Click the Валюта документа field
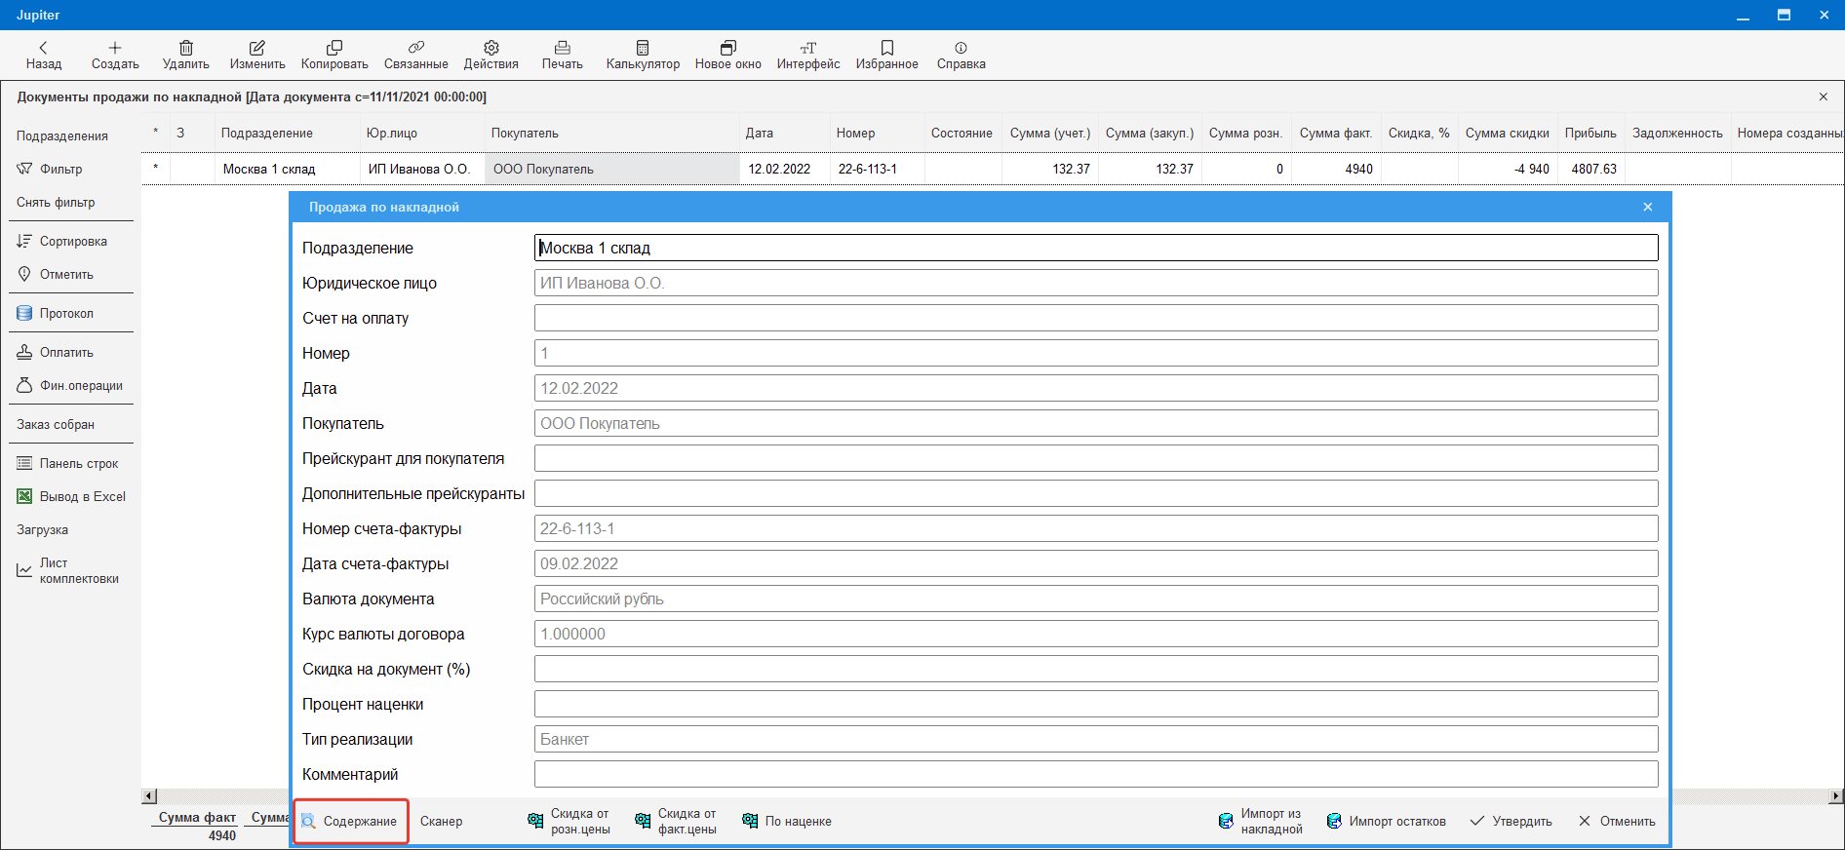Screen dimensions: 1845x850 1096,599
